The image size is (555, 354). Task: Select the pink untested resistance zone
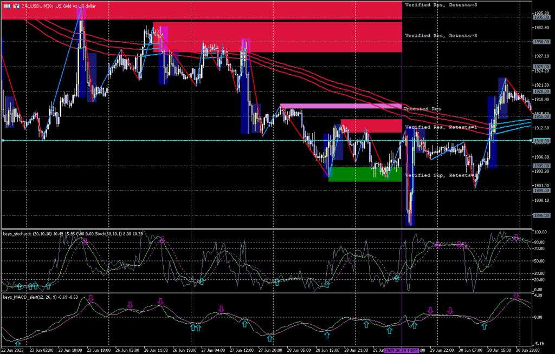pos(340,106)
